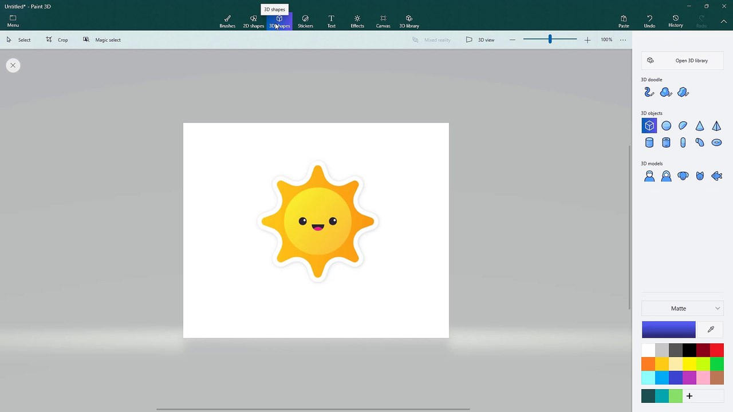Click the Magic select button
Screen dimensions: 733x412
pyautogui.click(x=102, y=40)
